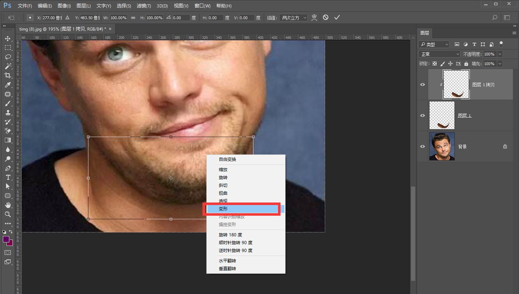
Task: Select the Horizontal Type tool
Action: click(7, 177)
